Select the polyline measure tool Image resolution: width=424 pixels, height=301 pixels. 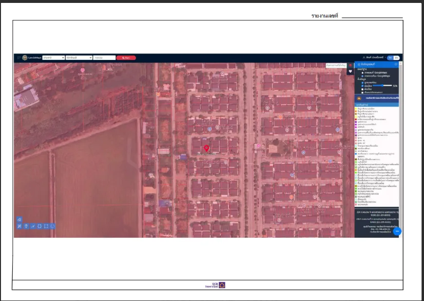(33, 226)
